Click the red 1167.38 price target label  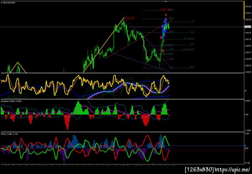point(165,10)
